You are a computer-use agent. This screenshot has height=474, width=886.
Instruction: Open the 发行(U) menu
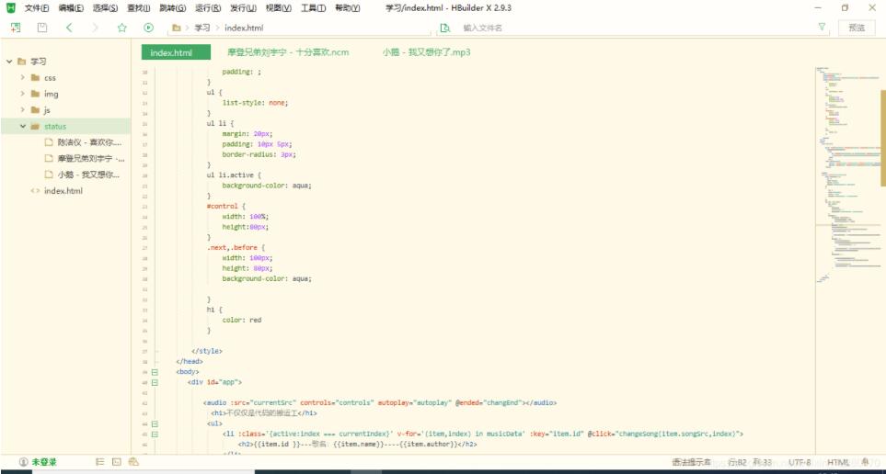(243, 8)
